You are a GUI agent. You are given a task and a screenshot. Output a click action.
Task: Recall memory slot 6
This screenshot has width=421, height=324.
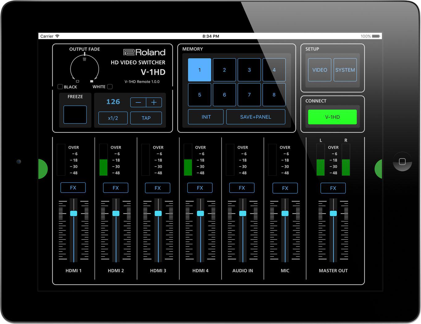click(x=224, y=95)
